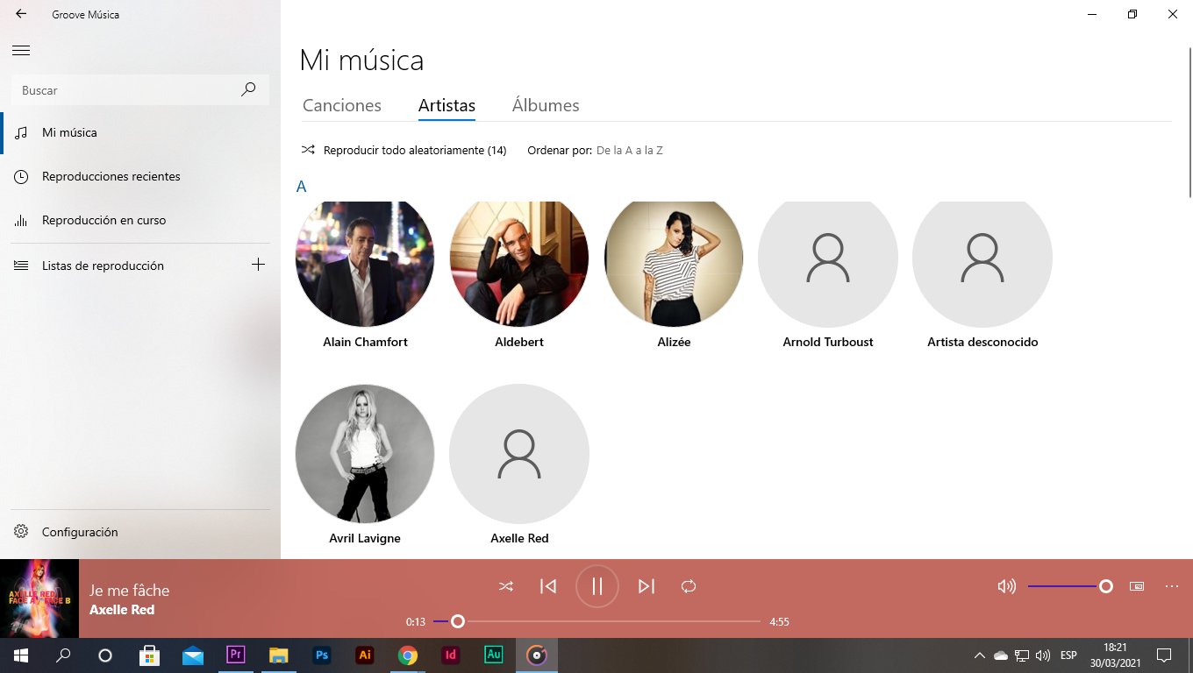Show hidden system tray icons
Image resolution: width=1193 pixels, height=673 pixels.
[x=980, y=655]
